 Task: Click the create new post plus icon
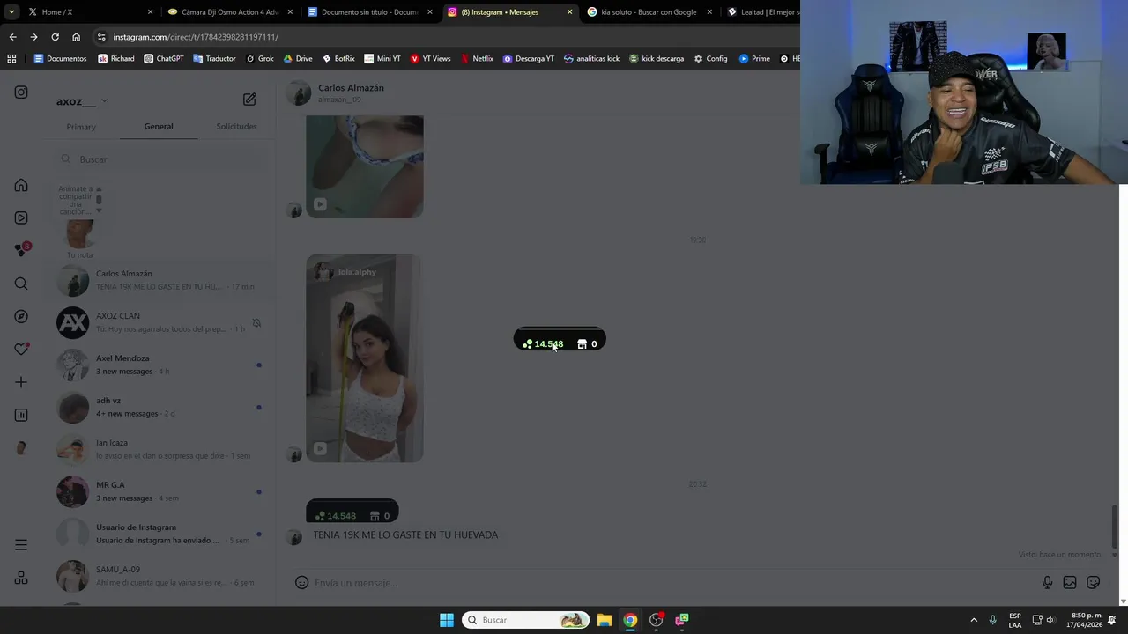pos(21,382)
